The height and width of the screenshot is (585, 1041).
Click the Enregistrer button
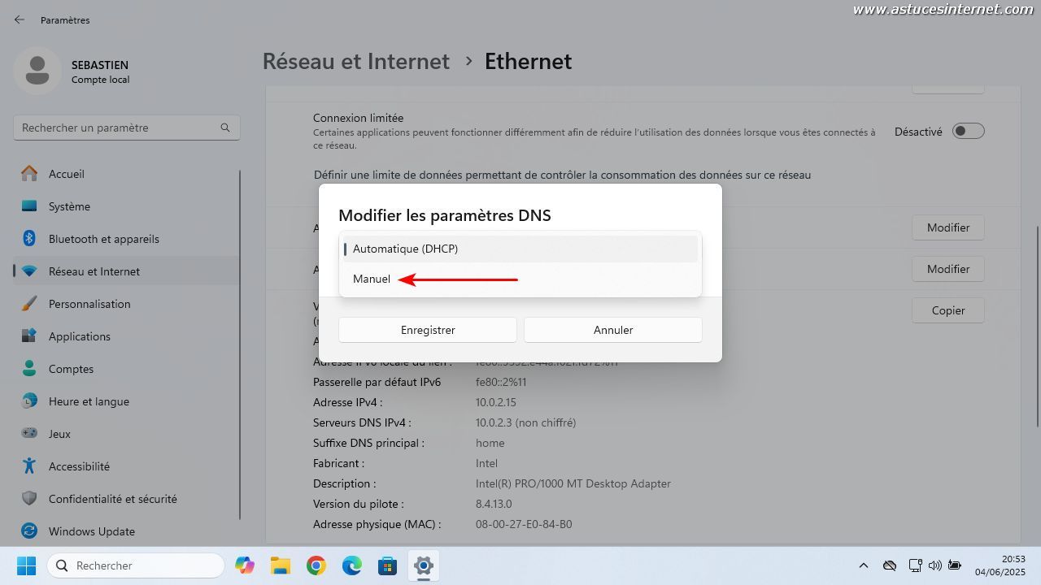pos(428,330)
